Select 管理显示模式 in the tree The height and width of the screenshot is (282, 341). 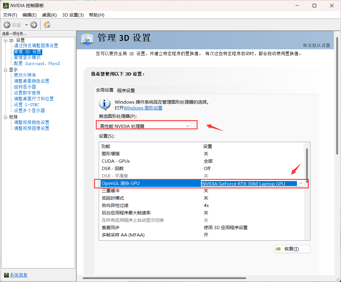pos(27,57)
